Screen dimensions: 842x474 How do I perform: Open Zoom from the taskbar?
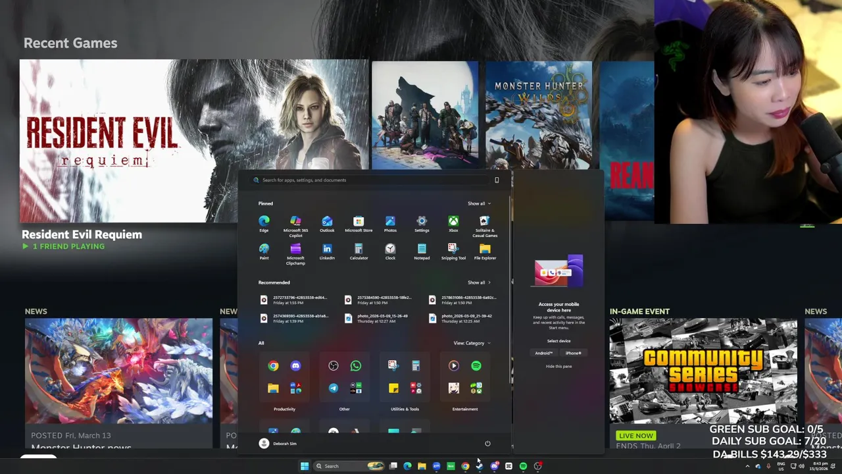click(436, 466)
